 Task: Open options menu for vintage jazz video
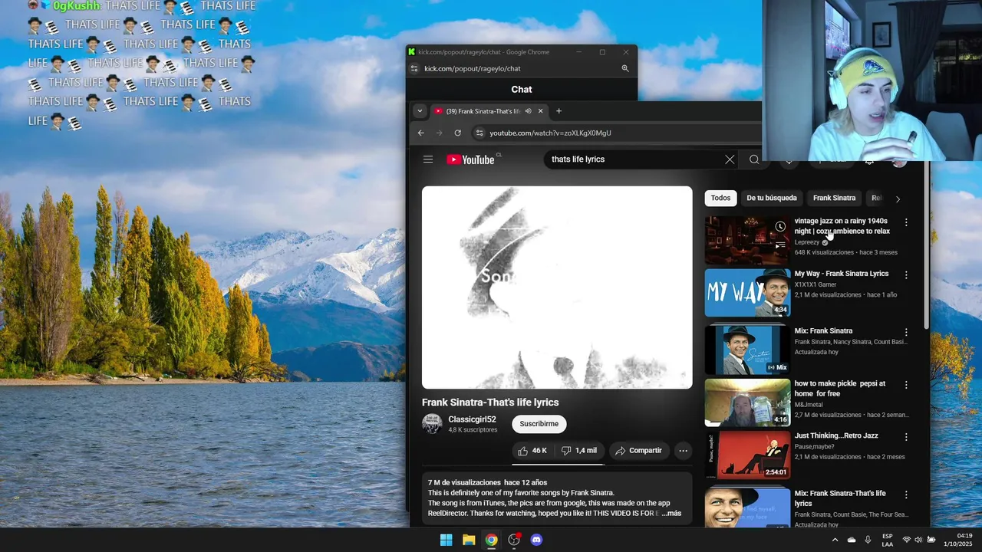pos(906,222)
